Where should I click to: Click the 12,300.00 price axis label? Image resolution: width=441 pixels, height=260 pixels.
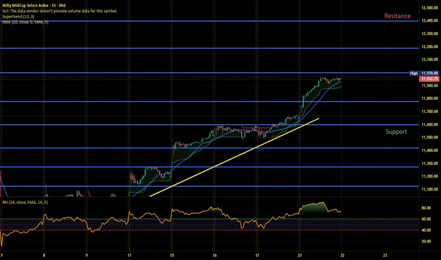point(430,34)
